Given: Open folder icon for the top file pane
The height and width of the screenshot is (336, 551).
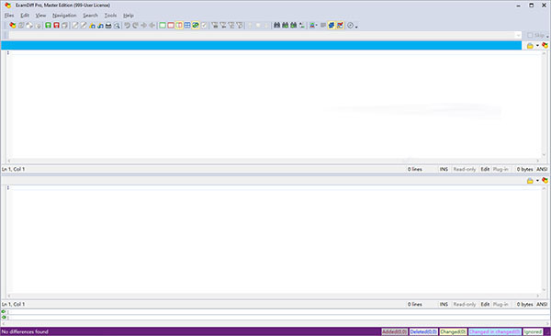Looking at the screenshot, I should [530, 46].
